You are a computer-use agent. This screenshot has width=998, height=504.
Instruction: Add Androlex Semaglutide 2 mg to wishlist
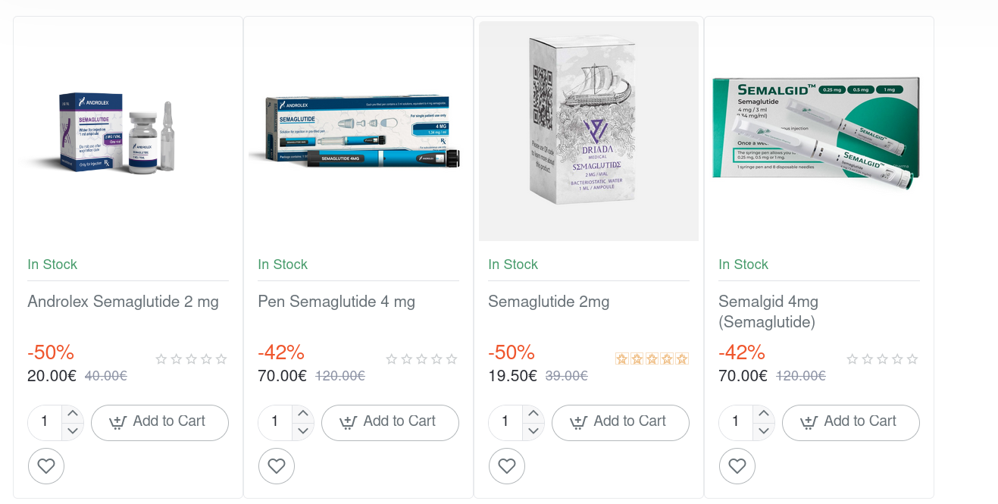(x=46, y=466)
